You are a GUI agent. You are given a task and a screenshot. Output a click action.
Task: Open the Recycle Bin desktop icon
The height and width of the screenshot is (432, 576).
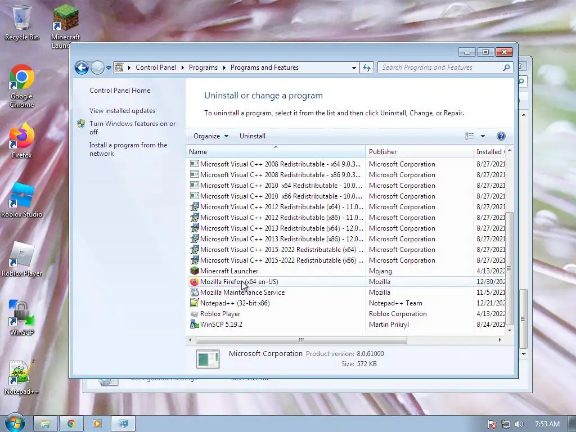tap(22, 22)
